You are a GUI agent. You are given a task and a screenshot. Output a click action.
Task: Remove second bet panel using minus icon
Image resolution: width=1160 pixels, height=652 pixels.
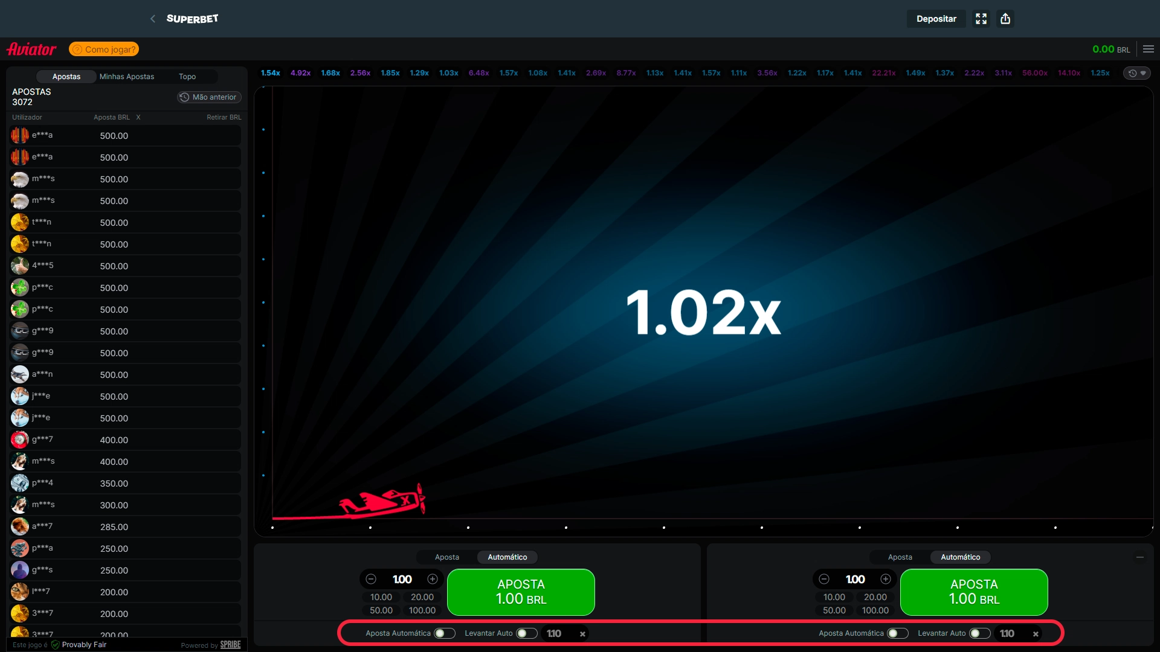[1140, 557]
